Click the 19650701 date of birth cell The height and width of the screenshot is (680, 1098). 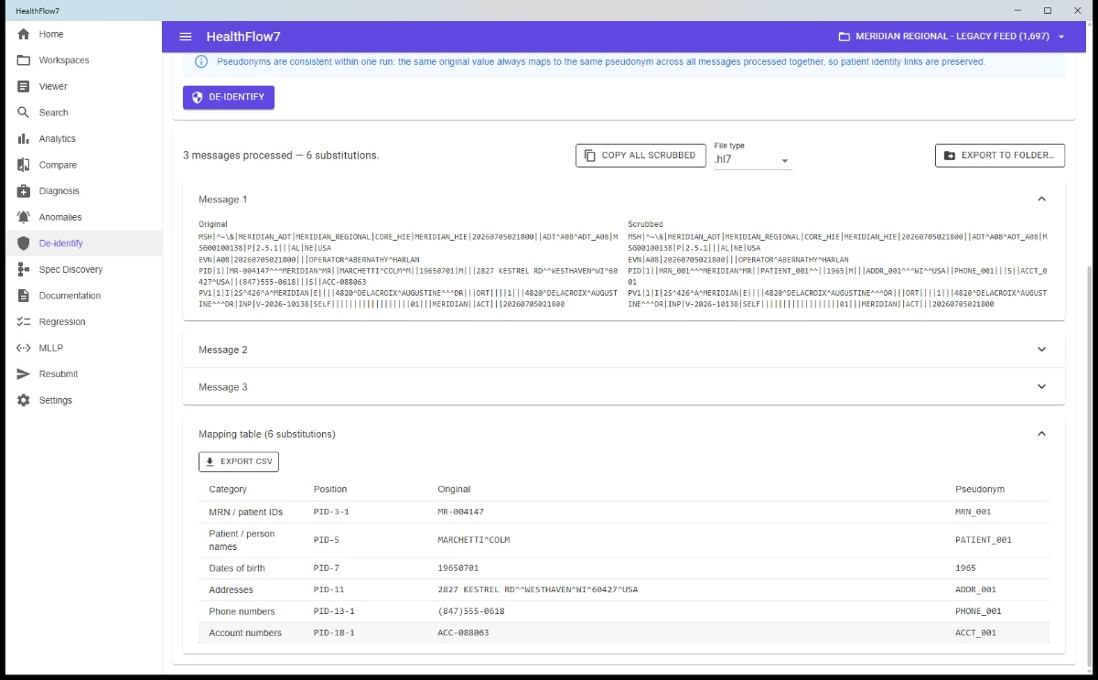pyautogui.click(x=458, y=568)
